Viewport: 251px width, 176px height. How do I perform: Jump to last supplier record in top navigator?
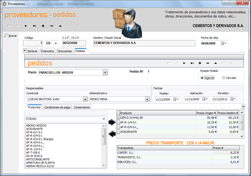coord(34,26)
